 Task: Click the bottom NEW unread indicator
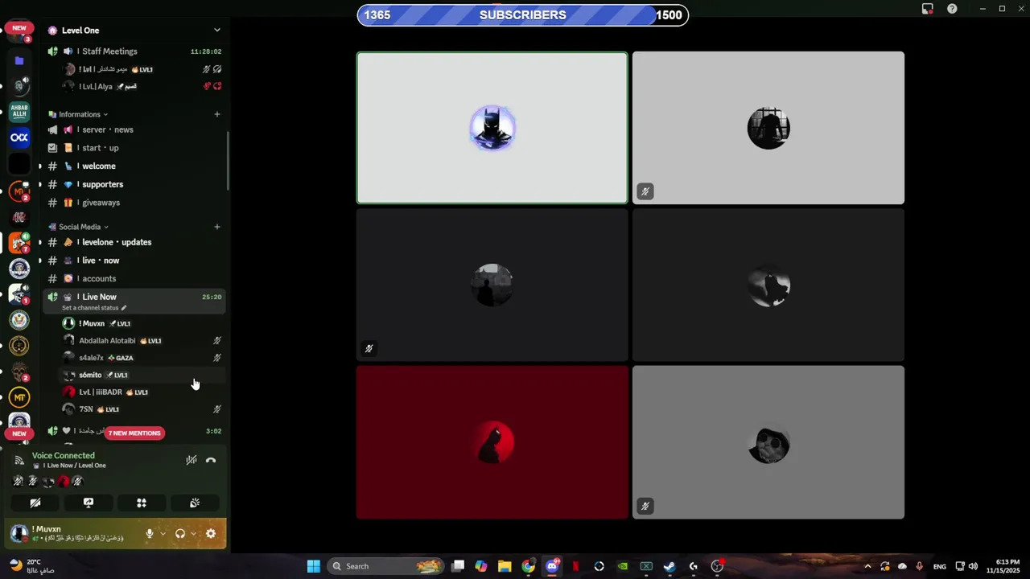[x=19, y=433]
